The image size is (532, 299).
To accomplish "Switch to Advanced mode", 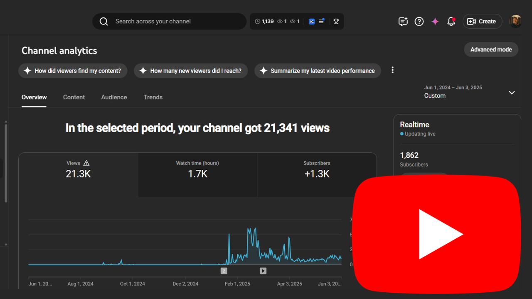I will coord(491,49).
